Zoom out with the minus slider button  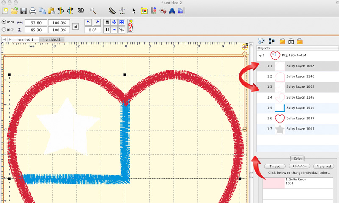(x=245, y=130)
